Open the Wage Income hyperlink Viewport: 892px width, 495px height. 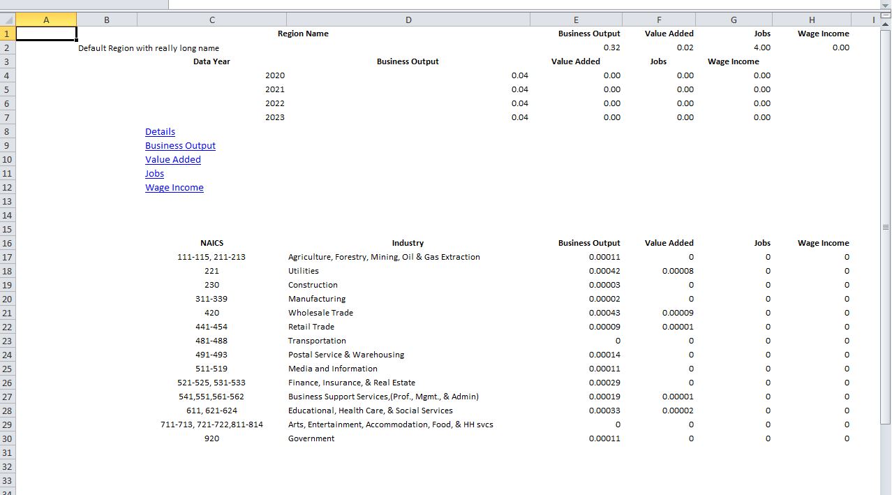tap(174, 187)
